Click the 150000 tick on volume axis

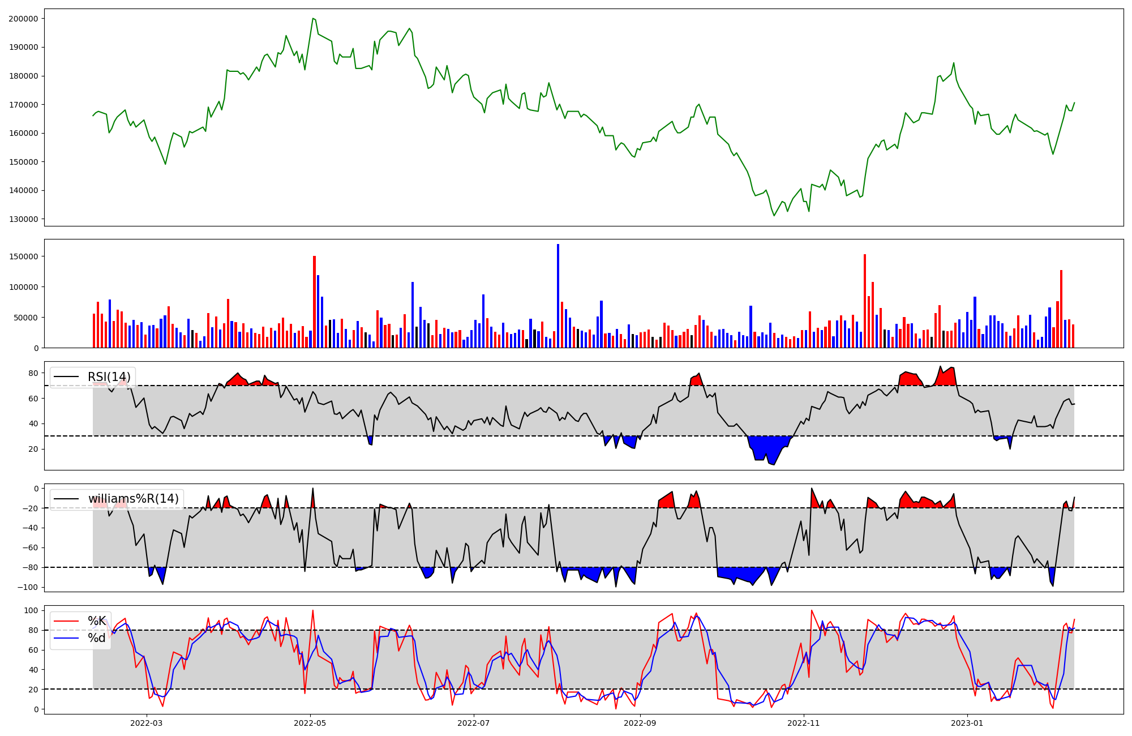[x=23, y=256]
